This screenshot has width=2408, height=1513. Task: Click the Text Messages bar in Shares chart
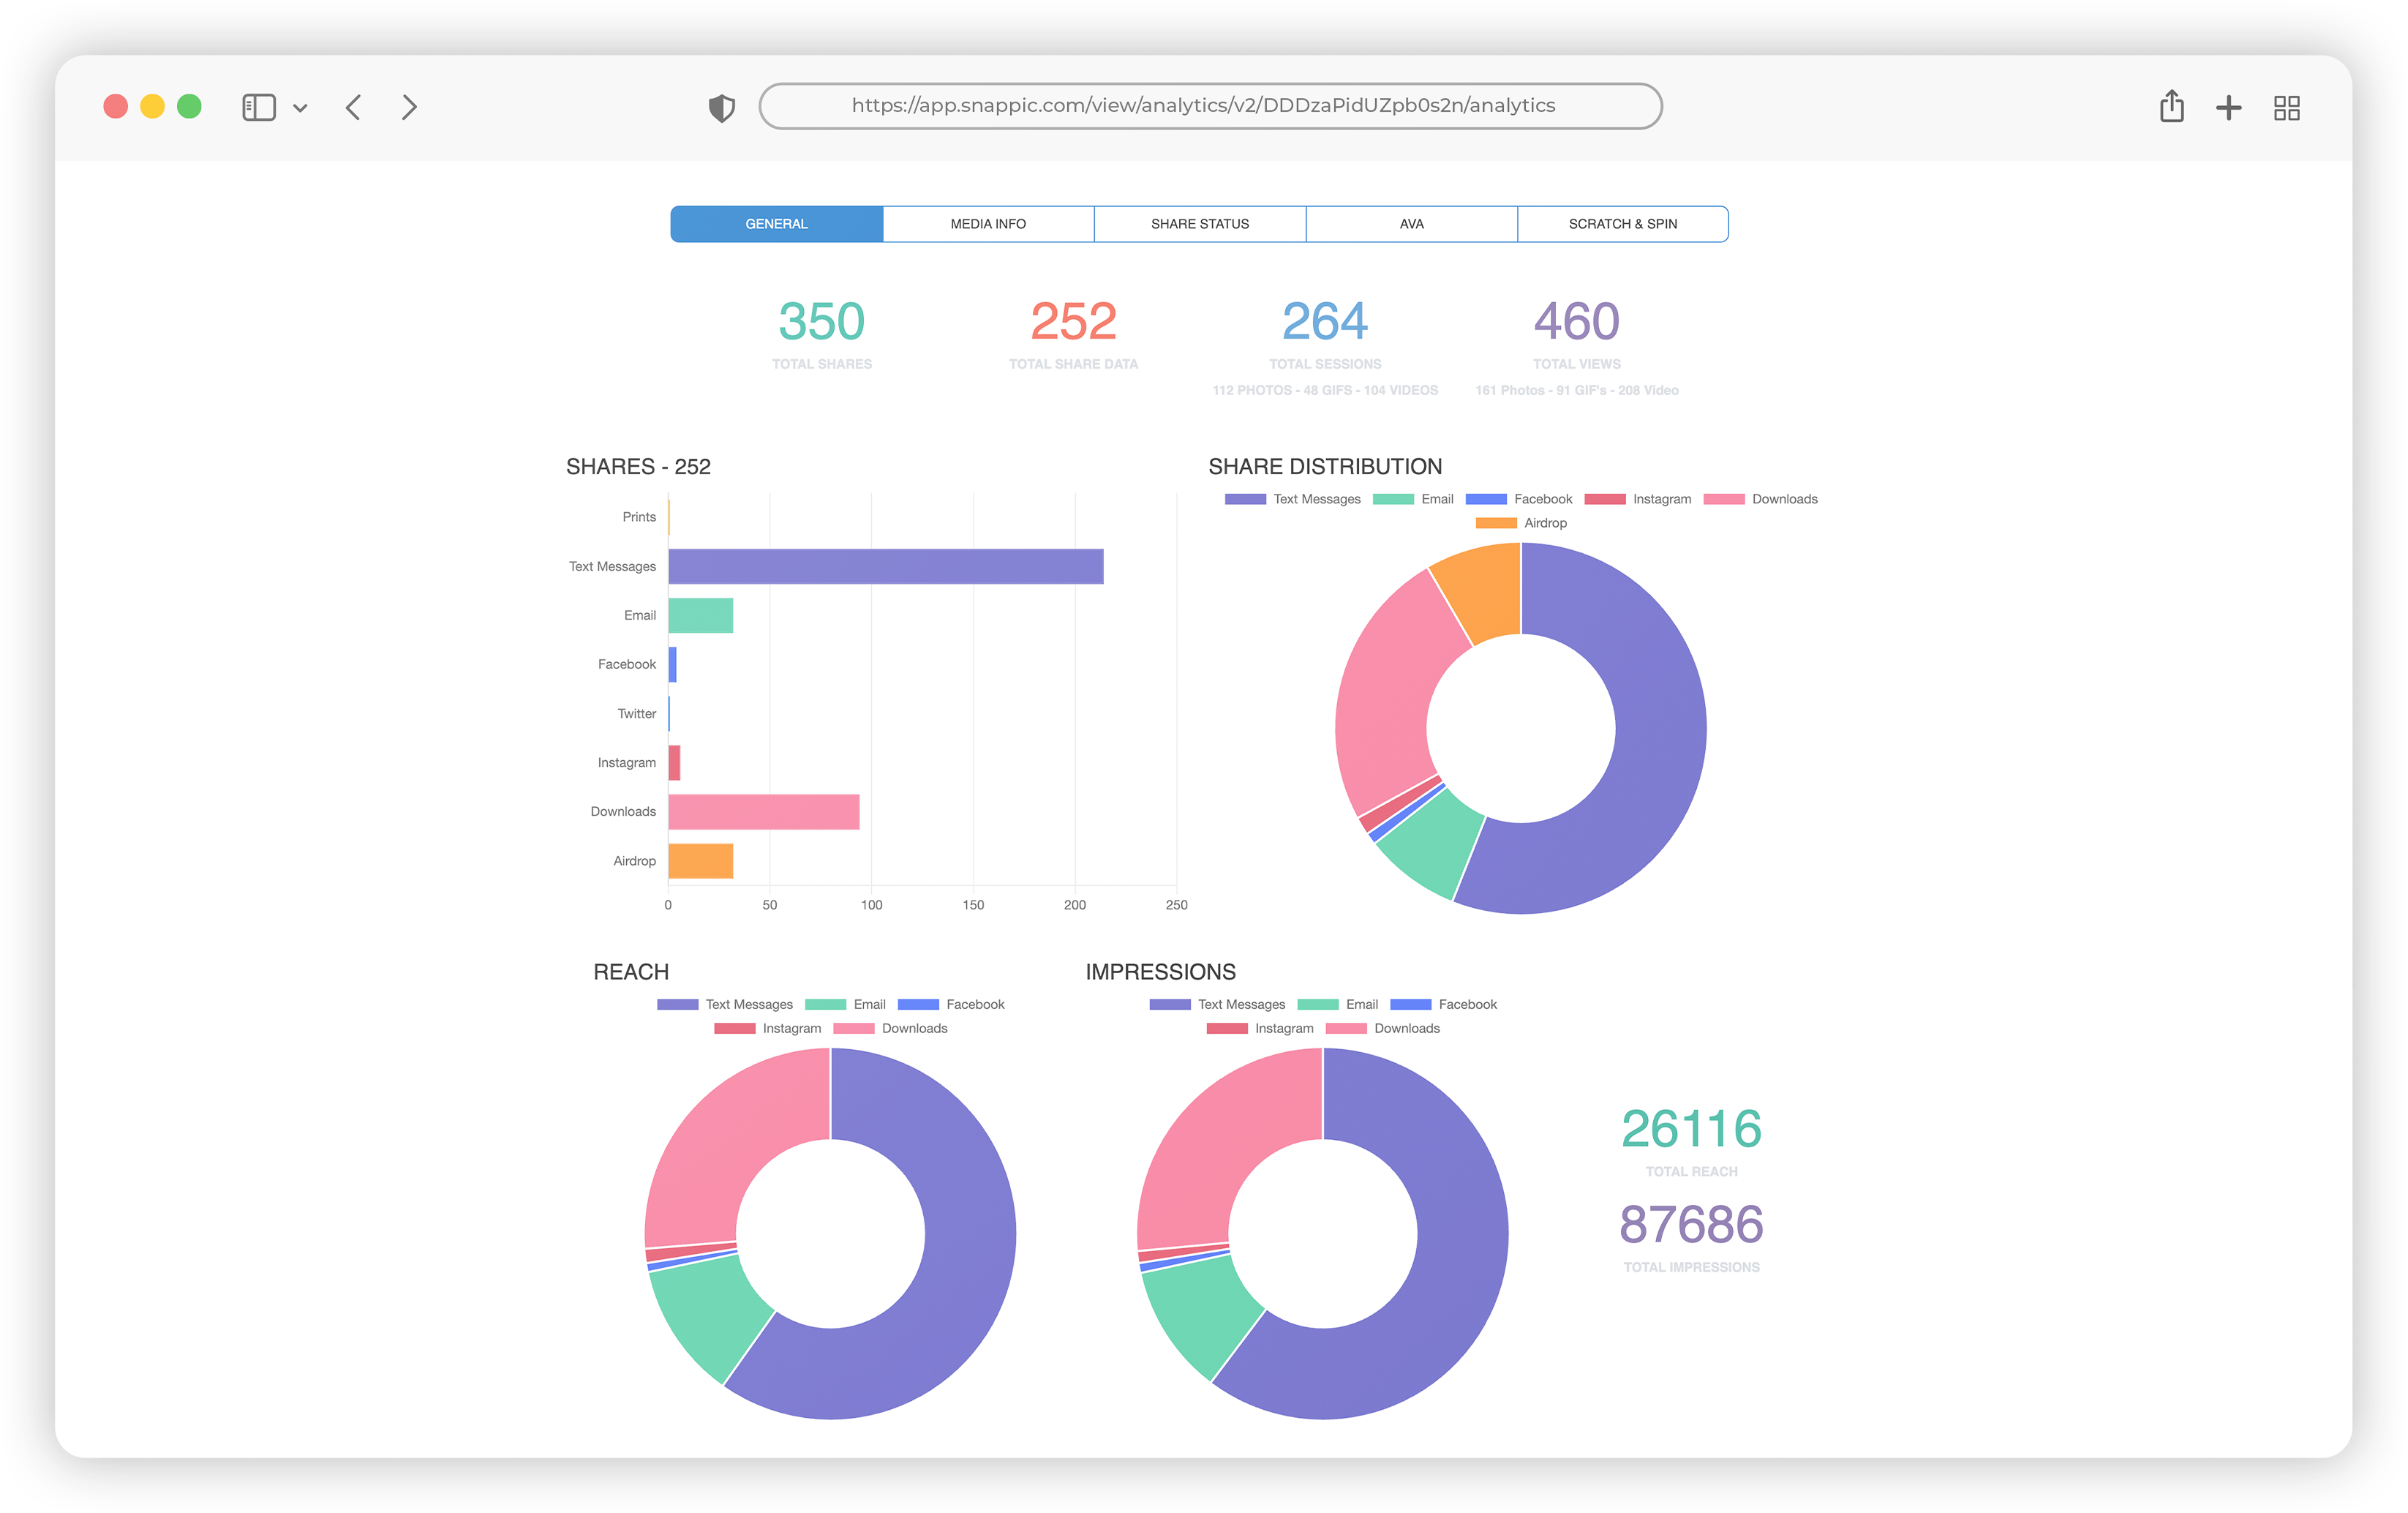[x=885, y=566]
